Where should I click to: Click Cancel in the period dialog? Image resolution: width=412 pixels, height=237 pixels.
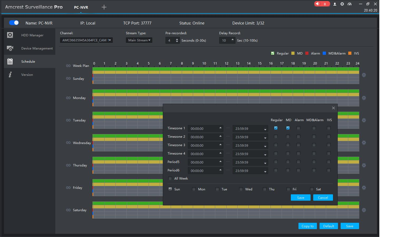point(323,197)
